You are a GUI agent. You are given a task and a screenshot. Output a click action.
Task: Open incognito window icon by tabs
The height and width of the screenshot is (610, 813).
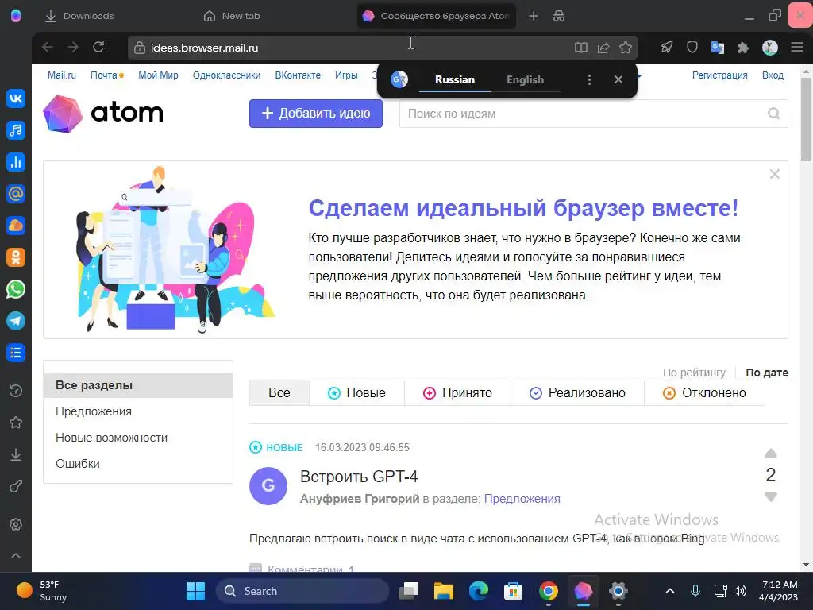pyautogui.click(x=558, y=16)
